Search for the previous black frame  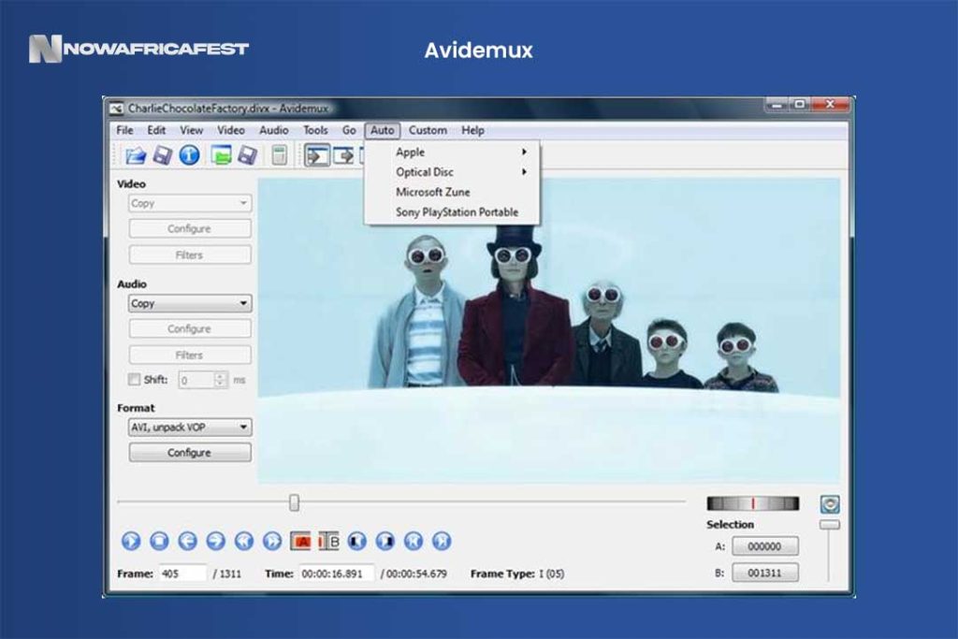357,541
